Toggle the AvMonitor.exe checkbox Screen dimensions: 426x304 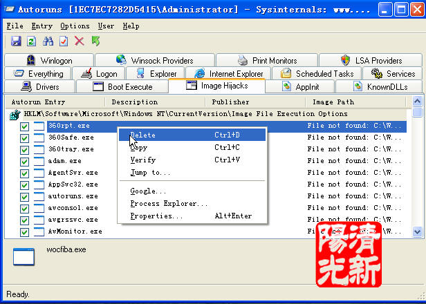point(24,232)
